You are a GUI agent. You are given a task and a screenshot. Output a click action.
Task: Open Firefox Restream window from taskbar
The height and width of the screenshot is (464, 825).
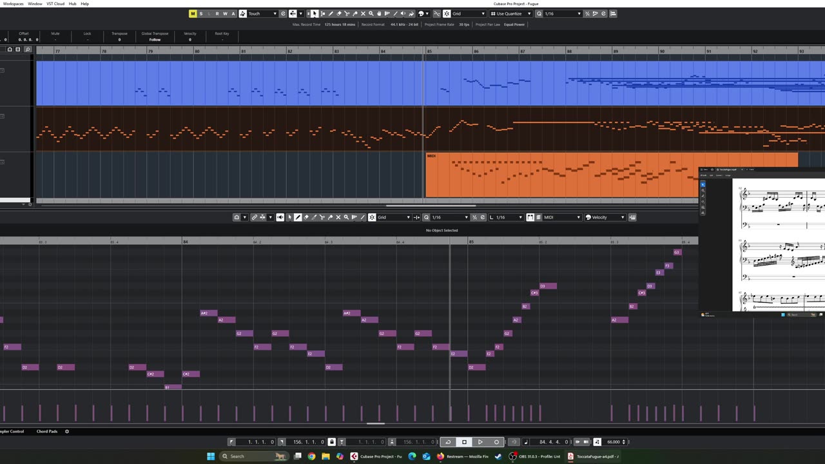[462, 456]
